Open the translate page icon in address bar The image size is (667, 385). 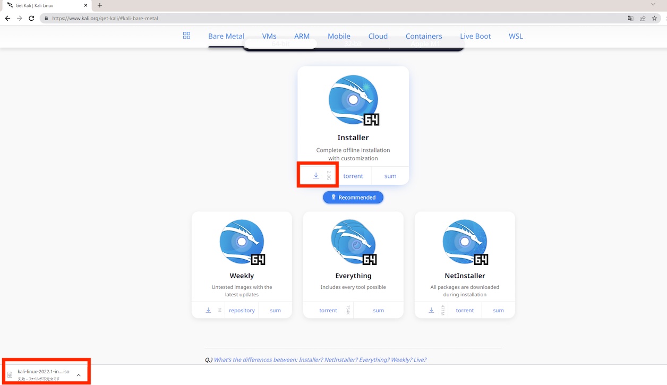point(630,18)
